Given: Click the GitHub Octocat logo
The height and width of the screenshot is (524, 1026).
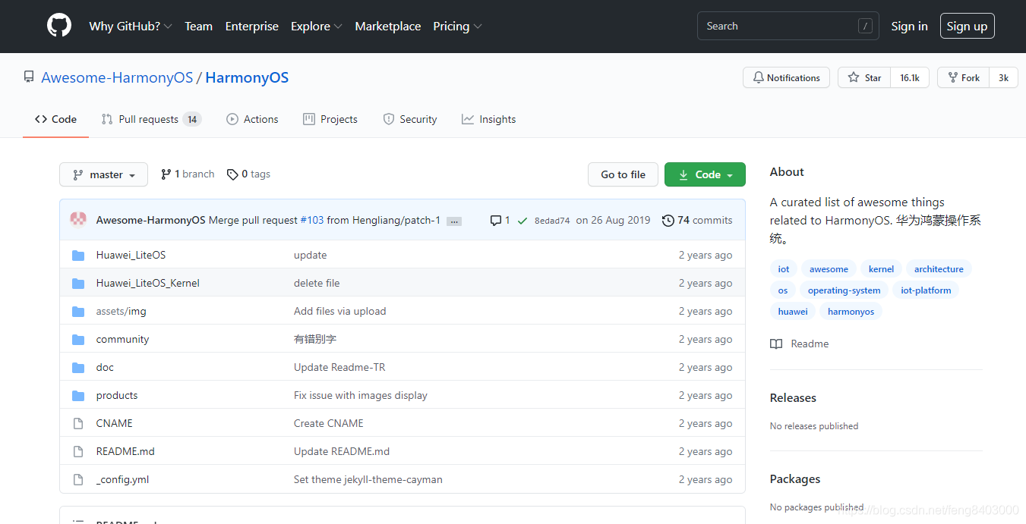Looking at the screenshot, I should coord(59,26).
